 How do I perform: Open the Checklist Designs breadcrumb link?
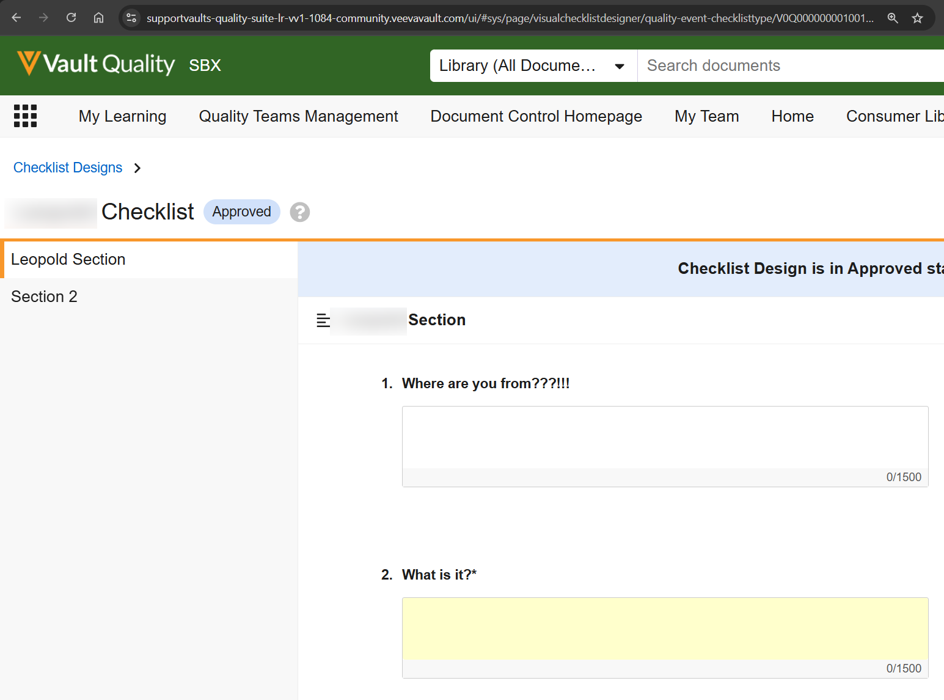click(68, 168)
